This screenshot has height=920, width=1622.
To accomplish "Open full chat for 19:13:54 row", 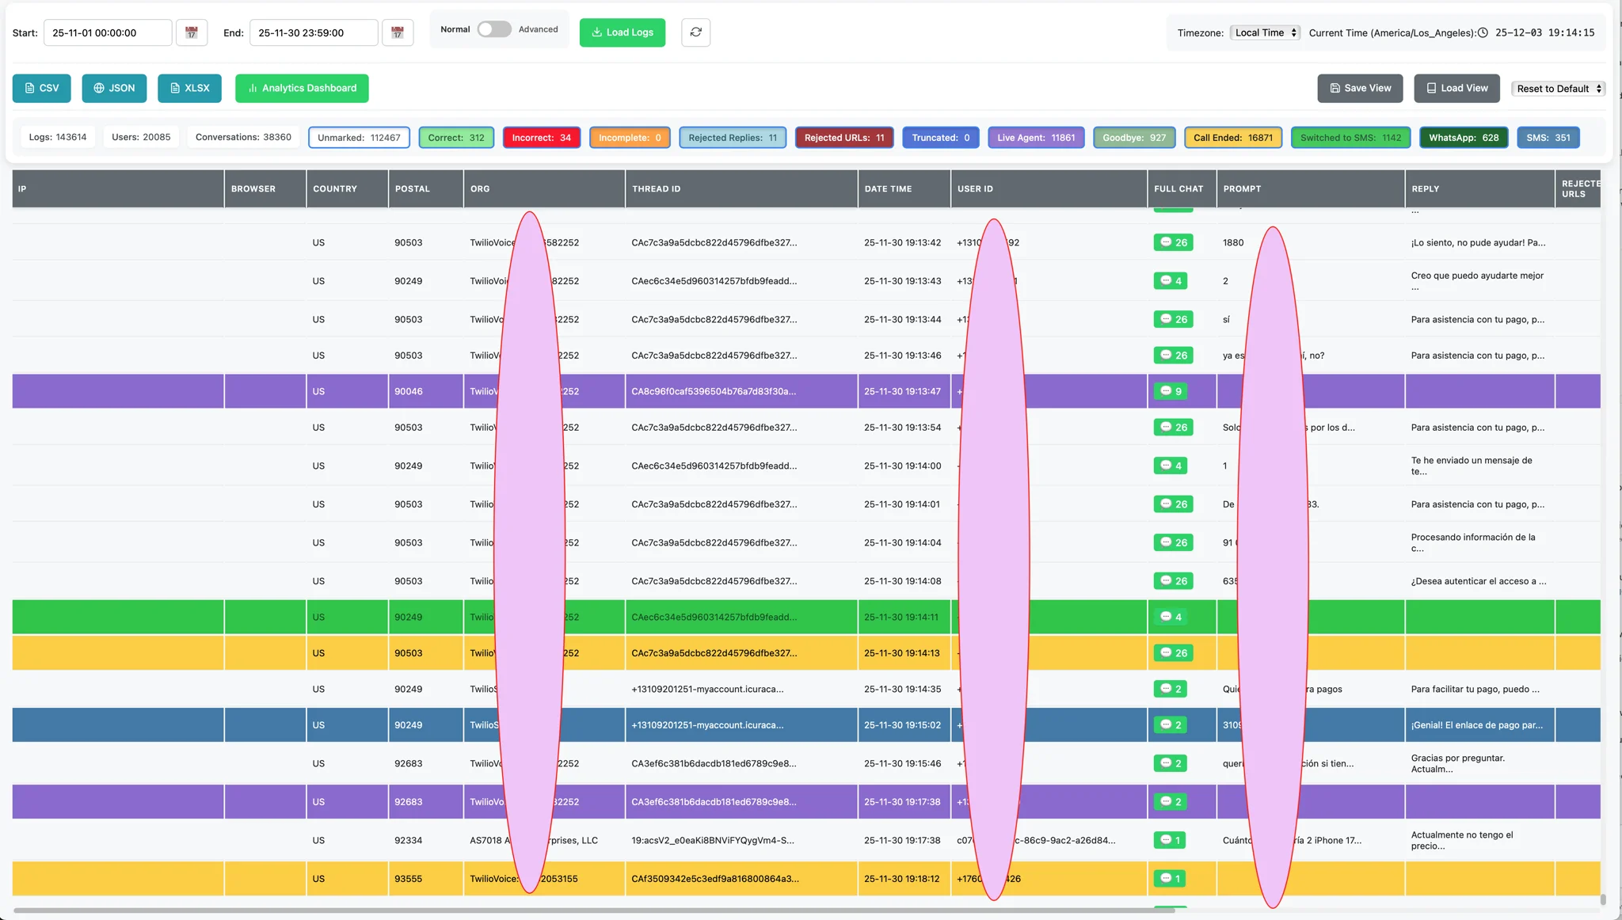I will click(x=1173, y=428).
